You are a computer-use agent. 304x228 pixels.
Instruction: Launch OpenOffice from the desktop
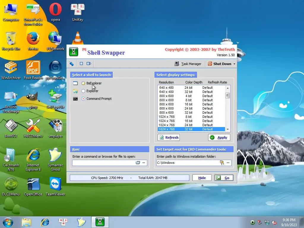click(x=33, y=186)
